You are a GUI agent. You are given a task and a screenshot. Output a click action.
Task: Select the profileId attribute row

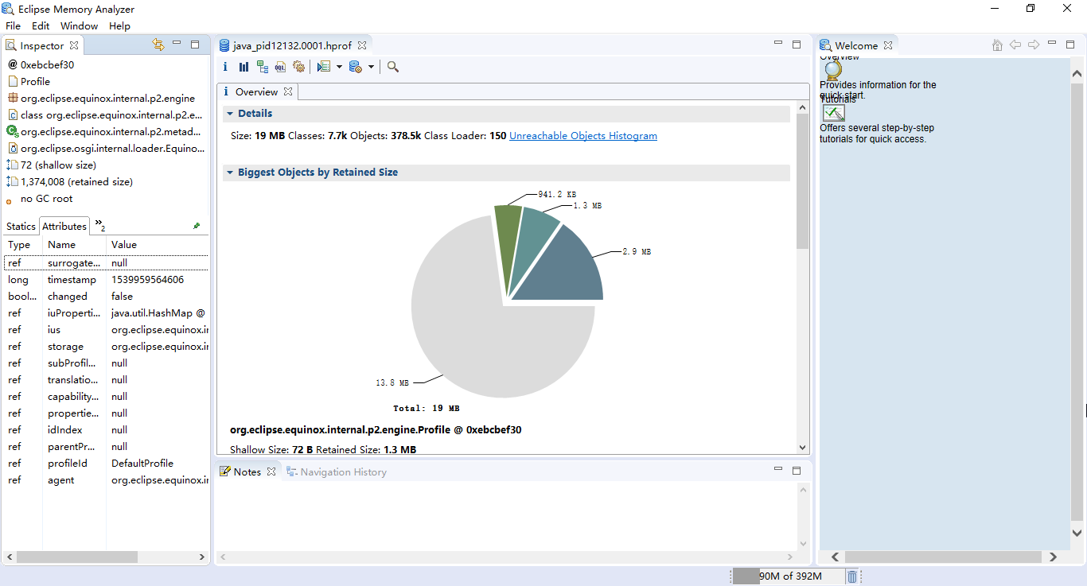[x=106, y=464]
